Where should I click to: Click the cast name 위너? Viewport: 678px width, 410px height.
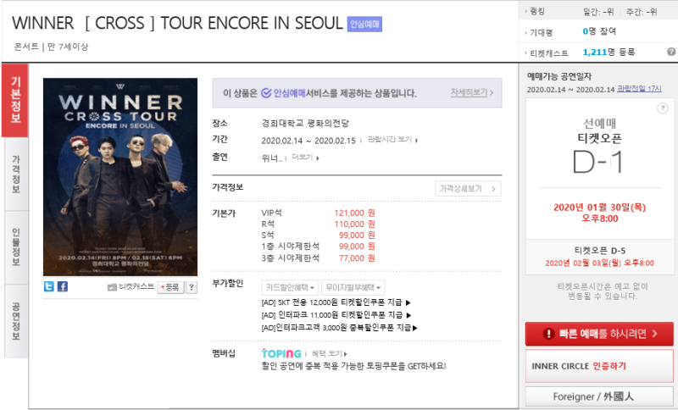[271, 158]
